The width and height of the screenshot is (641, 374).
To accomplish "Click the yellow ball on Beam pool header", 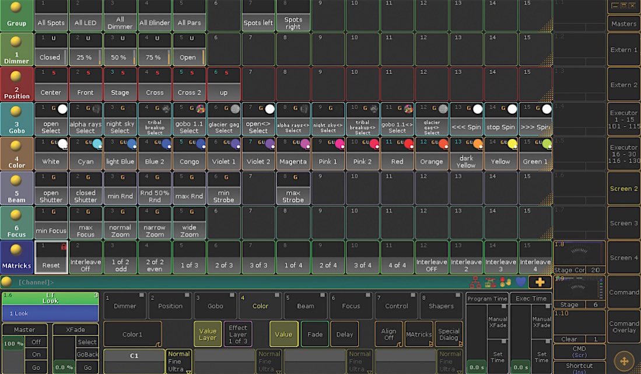I will 16,180.
